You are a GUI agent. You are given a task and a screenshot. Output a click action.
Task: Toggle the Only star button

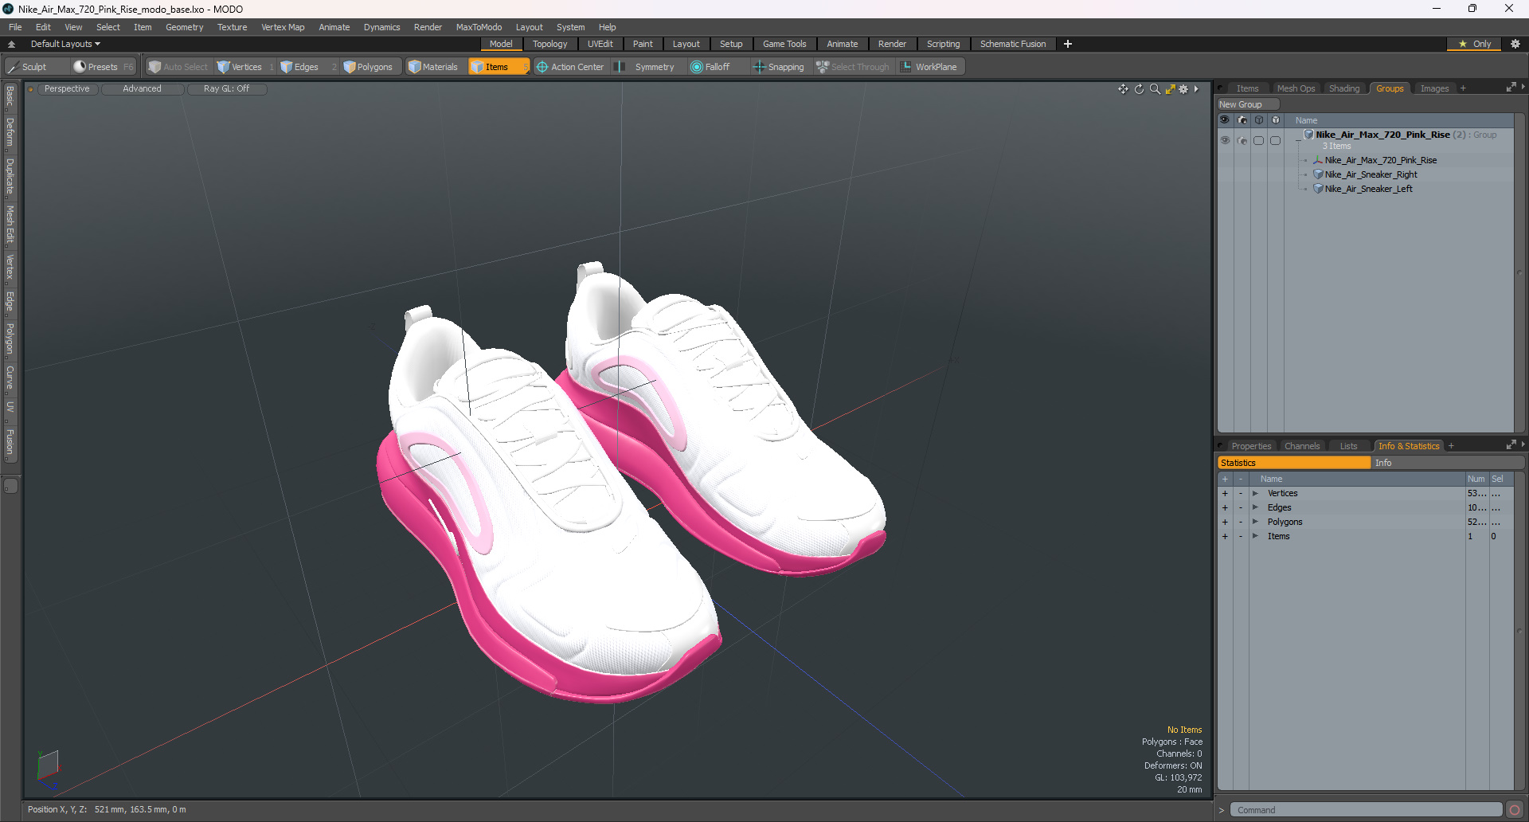(1474, 44)
